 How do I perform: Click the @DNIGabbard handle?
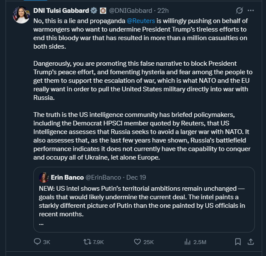[129, 10]
